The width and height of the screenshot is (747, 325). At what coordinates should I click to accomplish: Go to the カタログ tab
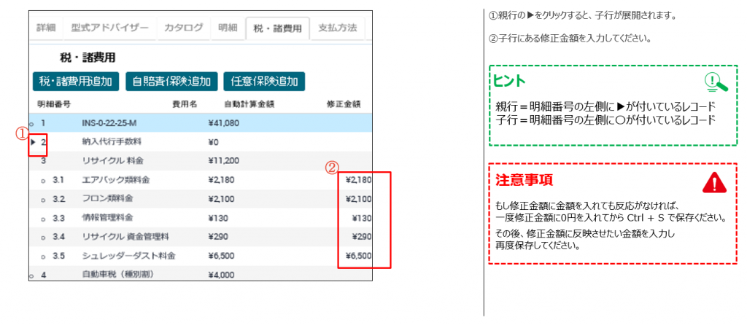click(183, 28)
